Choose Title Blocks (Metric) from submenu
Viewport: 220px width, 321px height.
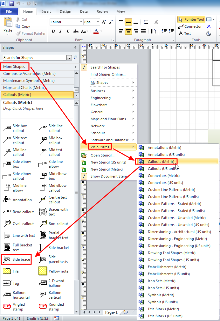coord(178,309)
